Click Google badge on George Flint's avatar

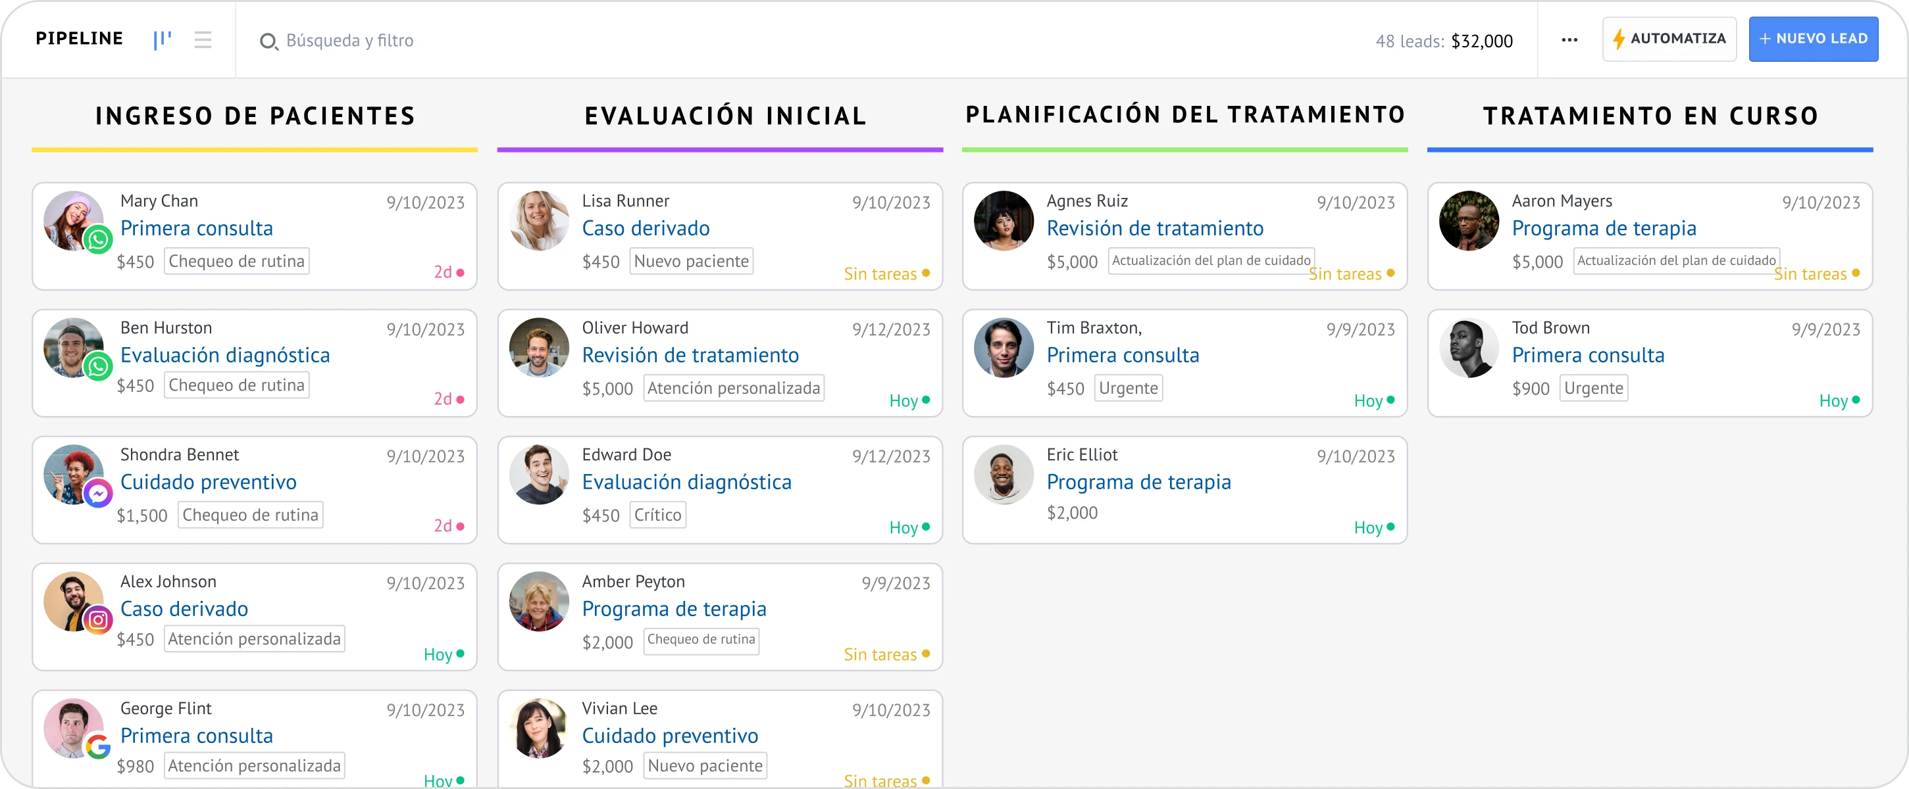point(98,747)
